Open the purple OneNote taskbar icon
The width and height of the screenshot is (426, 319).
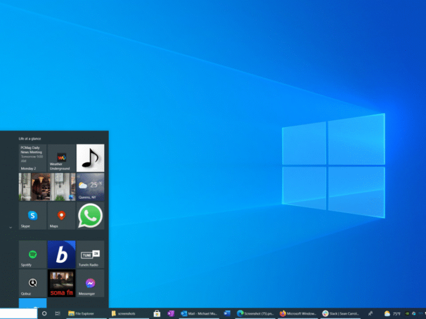pos(171,314)
